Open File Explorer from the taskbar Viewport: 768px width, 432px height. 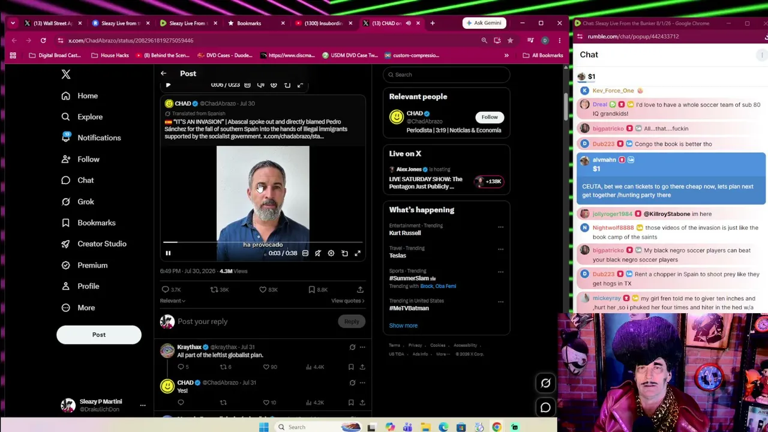[425, 427]
